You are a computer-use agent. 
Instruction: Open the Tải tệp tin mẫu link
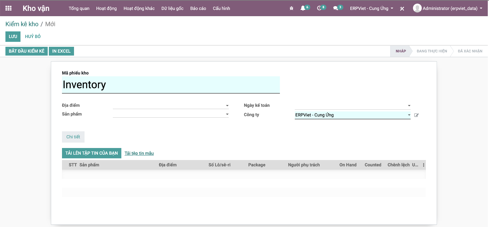coord(139,153)
